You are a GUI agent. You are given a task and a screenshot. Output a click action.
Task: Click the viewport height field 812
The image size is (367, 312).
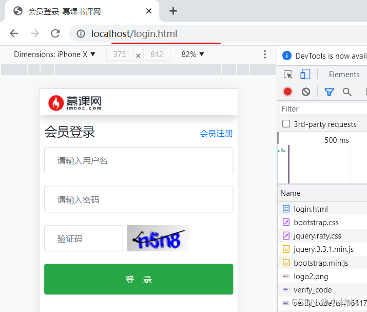[x=157, y=54]
